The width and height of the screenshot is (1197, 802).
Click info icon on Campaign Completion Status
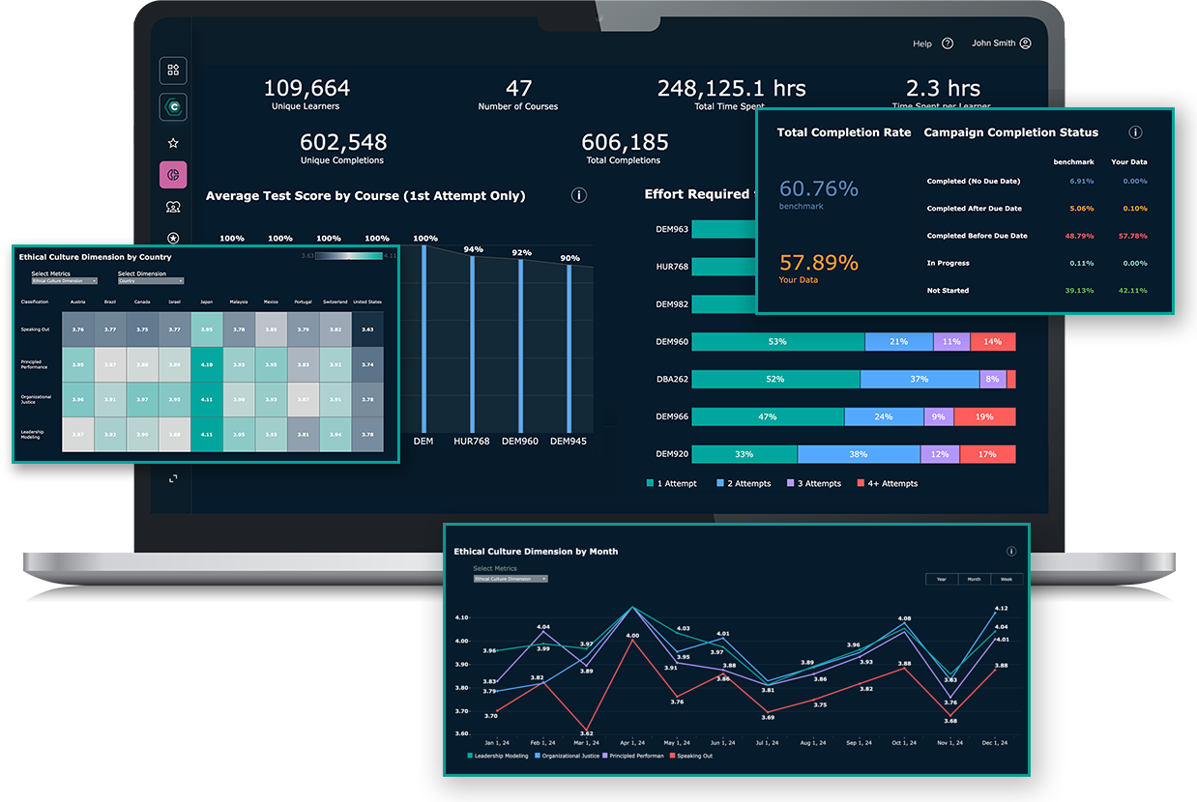tap(1136, 132)
